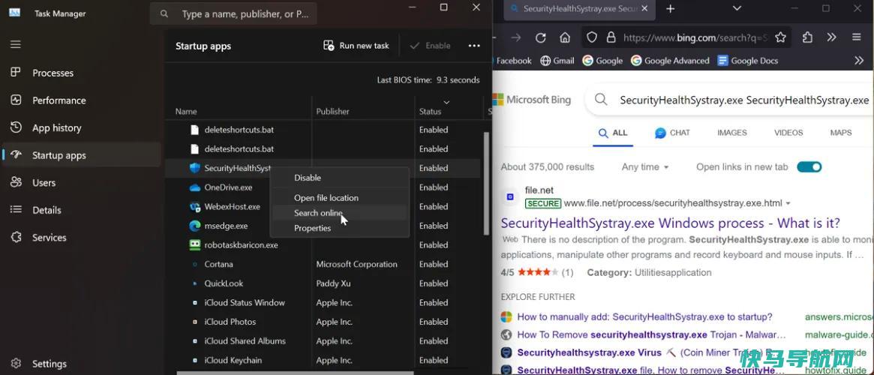Expand more toolbar tools chevron
874x375 pixels.
pyautogui.click(x=832, y=37)
